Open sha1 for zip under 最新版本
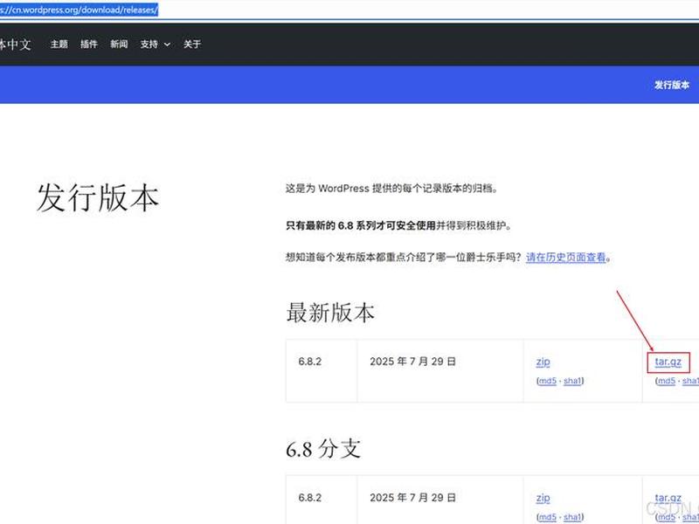Image resolution: width=699 pixels, height=524 pixels. click(x=572, y=381)
